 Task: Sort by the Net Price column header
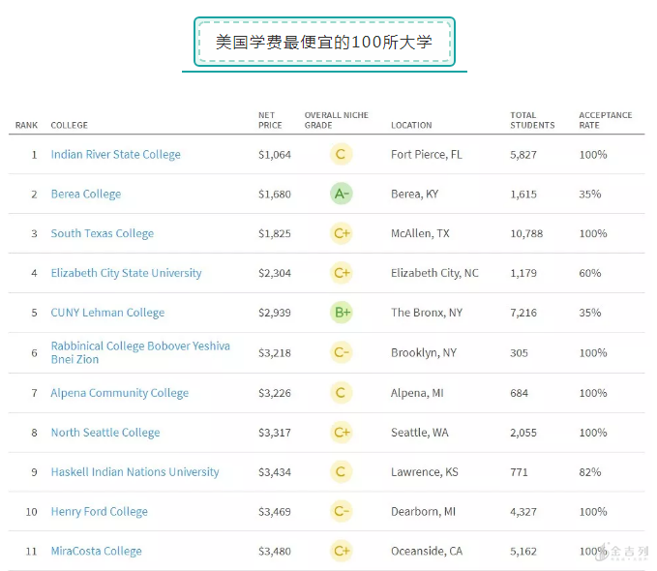pyautogui.click(x=270, y=120)
